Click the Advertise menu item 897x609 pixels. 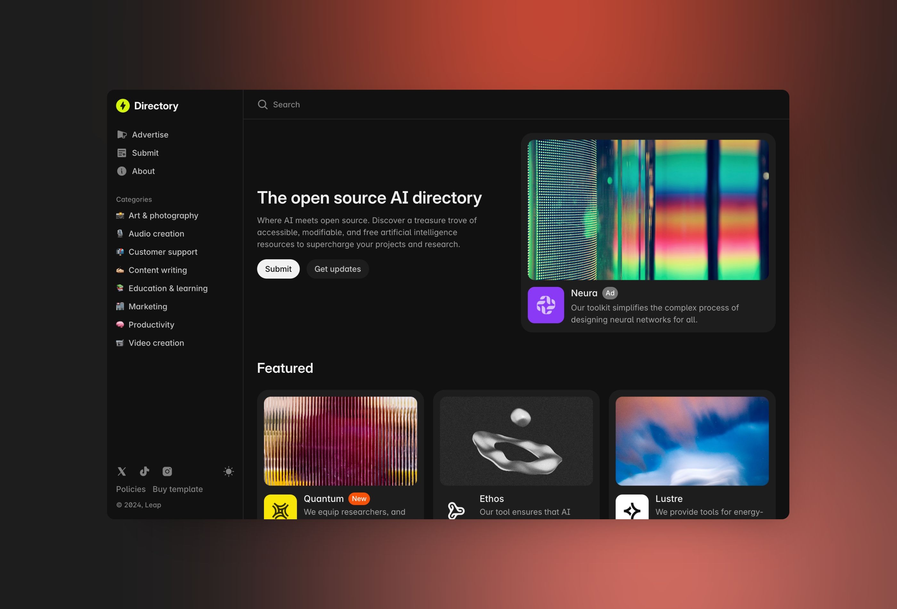point(150,134)
